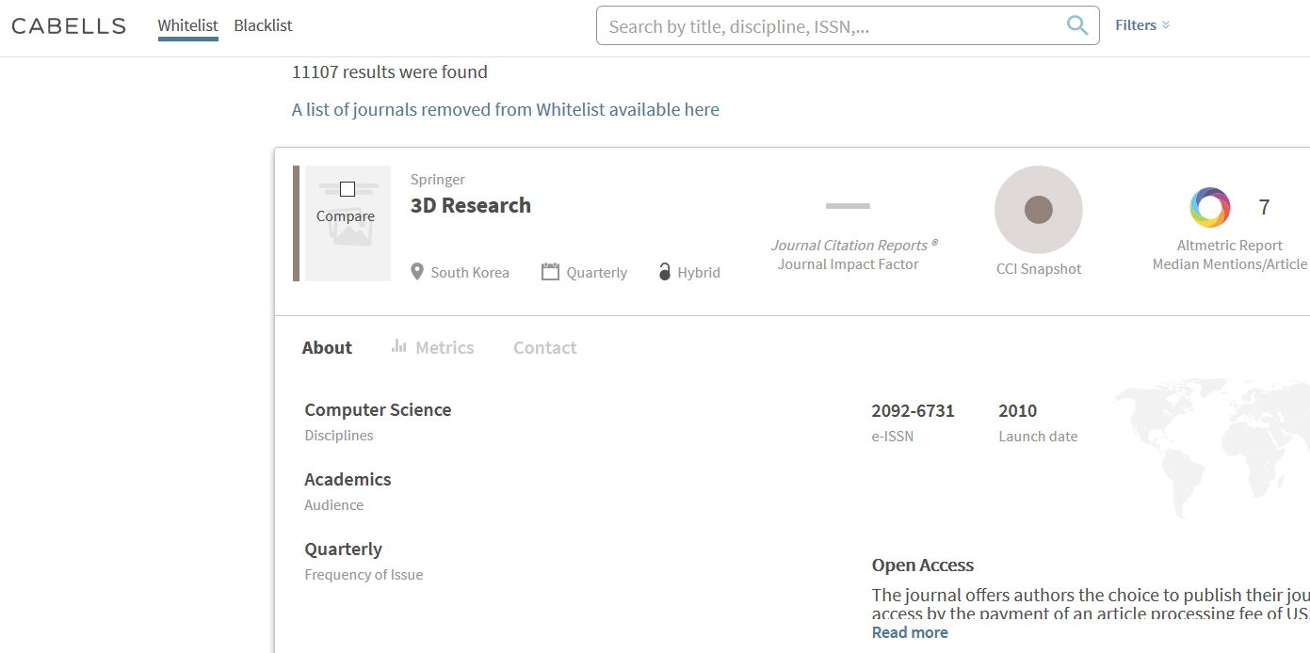Click the CCI Snapshot circle graphic
This screenshot has width=1310, height=653.
[1039, 210]
